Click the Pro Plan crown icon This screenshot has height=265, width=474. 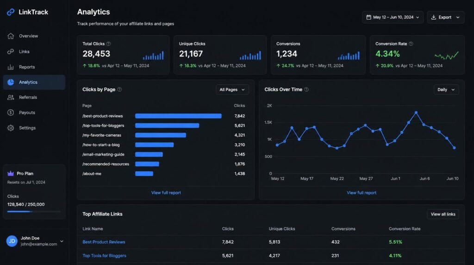point(11,173)
